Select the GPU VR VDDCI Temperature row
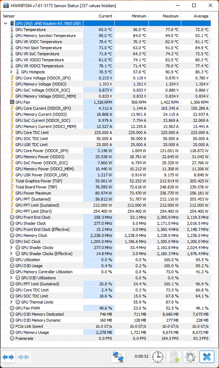 pyautogui.click(x=106, y=66)
